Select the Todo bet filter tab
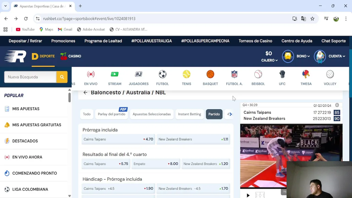 click(x=87, y=114)
